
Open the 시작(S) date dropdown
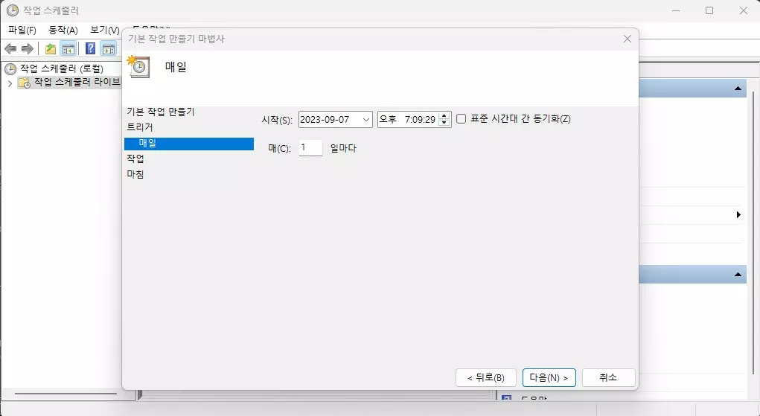pyautogui.click(x=366, y=119)
